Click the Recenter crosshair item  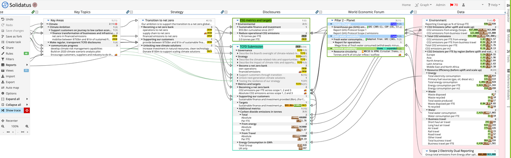pos(15,120)
